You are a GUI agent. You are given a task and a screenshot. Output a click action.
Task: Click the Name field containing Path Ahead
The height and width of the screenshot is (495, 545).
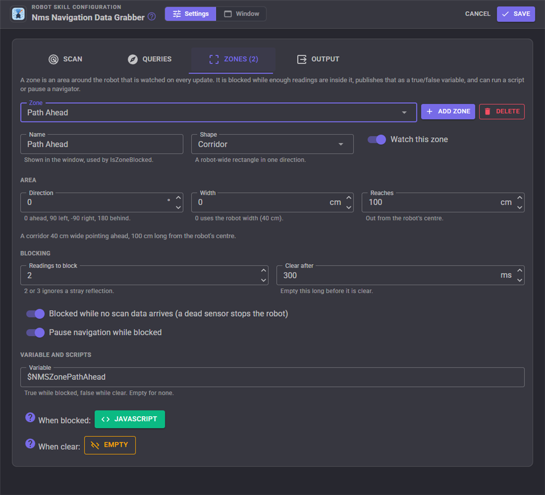[102, 144]
